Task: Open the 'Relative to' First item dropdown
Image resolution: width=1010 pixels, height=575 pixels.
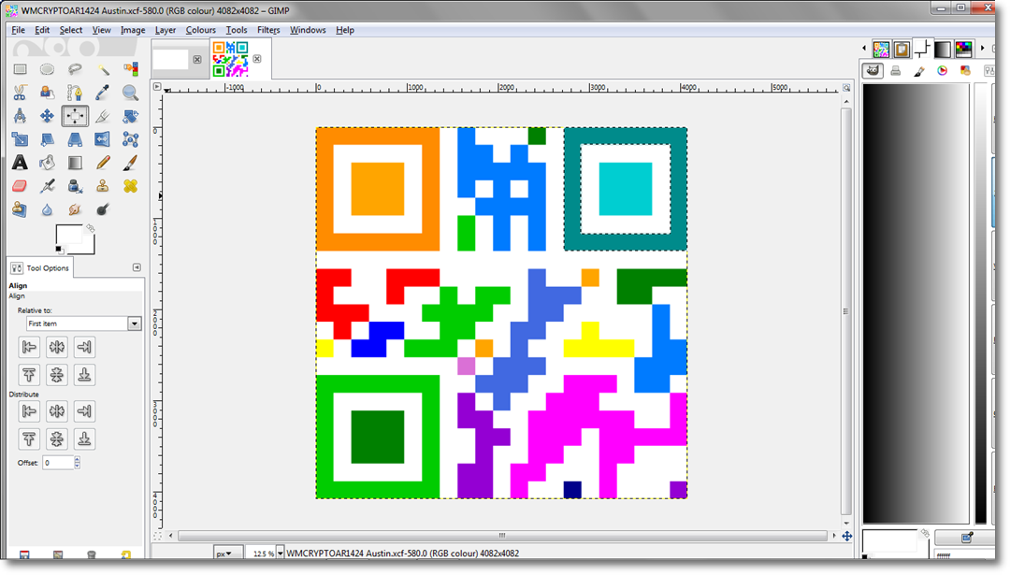Action: [84, 323]
